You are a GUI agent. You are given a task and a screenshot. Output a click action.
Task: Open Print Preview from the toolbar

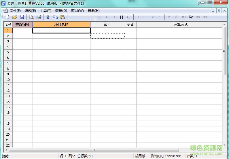(31, 17)
